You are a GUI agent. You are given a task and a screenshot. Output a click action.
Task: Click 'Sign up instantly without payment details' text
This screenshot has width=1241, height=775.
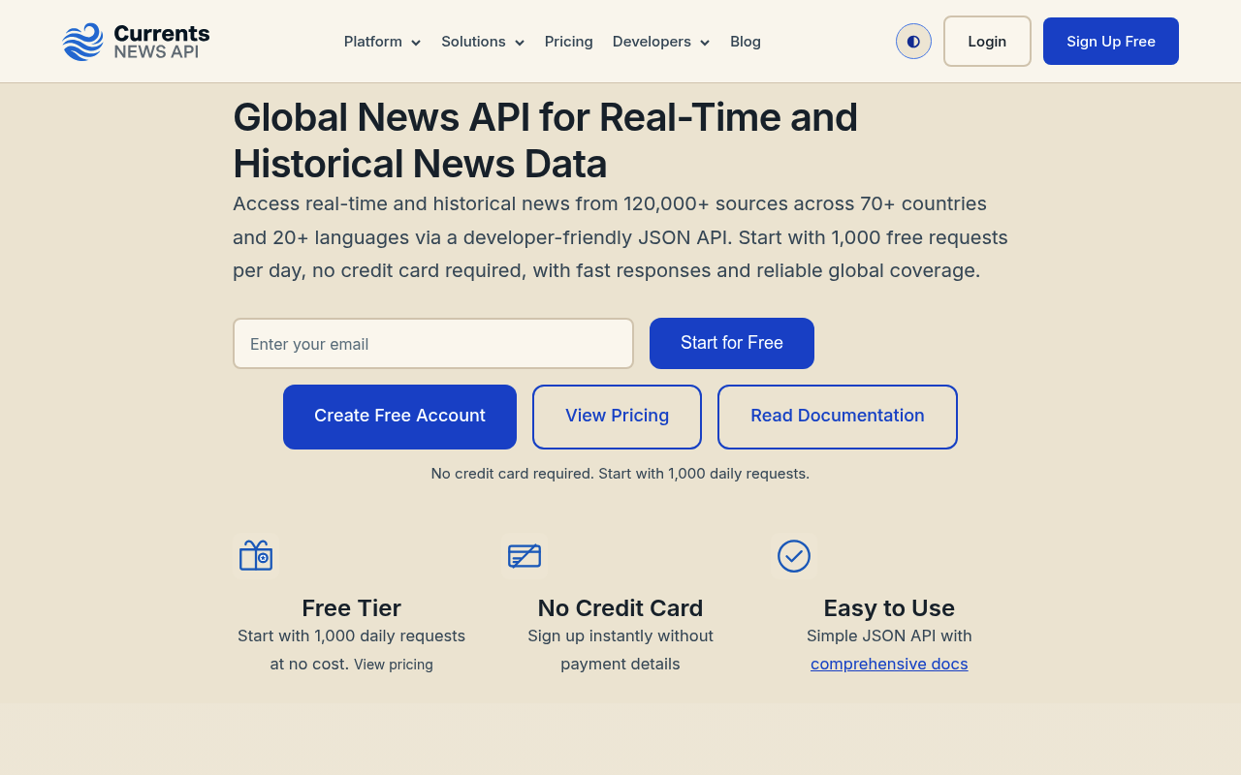[620, 650]
